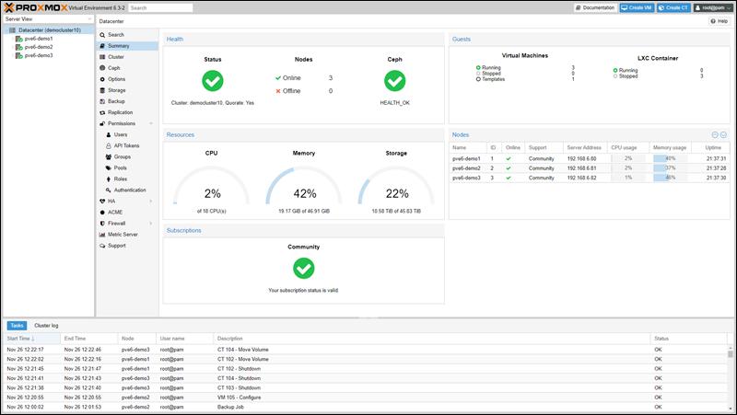Click the Create VM button
Image resolution: width=737 pixels, height=415 pixels.
636,7
